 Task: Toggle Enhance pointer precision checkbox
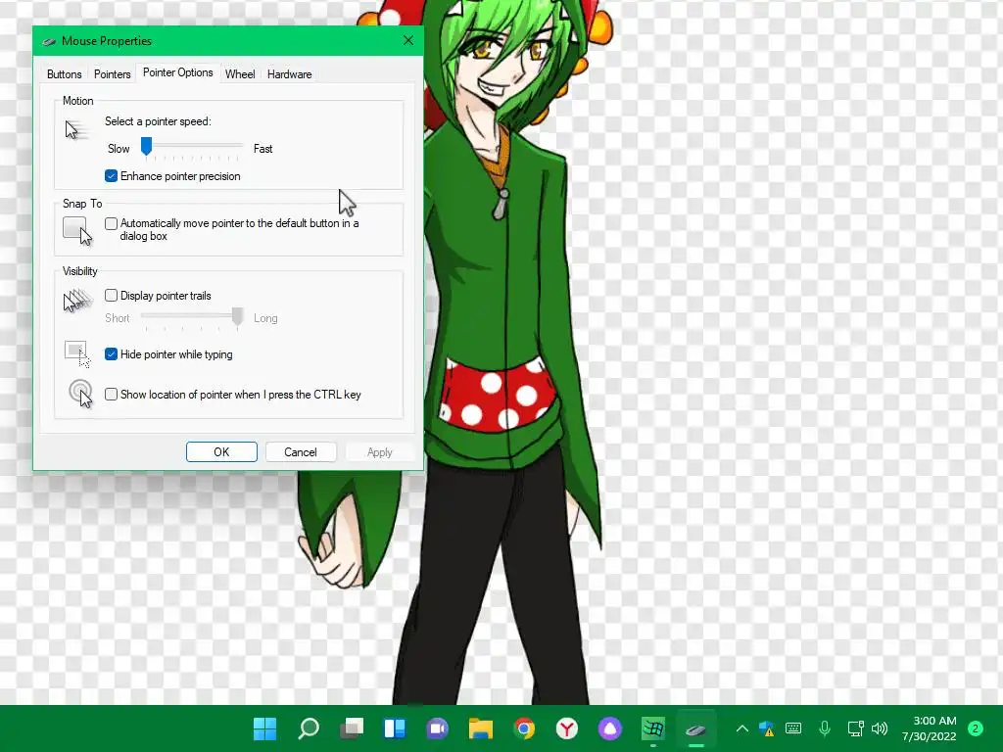pos(112,176)
